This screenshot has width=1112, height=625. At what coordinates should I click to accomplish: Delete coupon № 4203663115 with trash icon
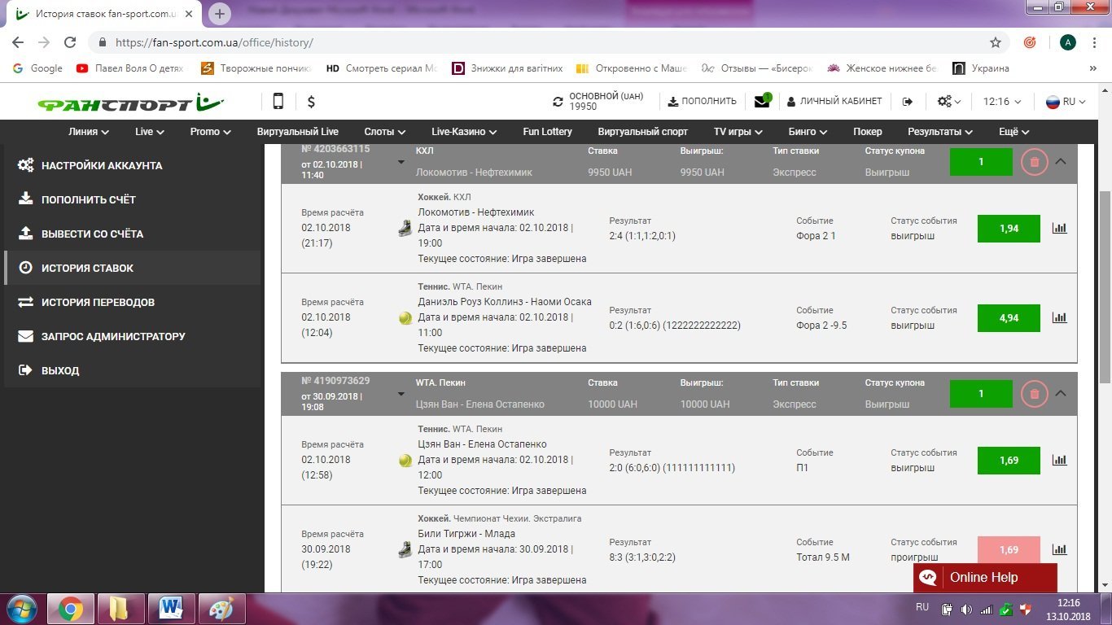click(x=1034, y=162)
